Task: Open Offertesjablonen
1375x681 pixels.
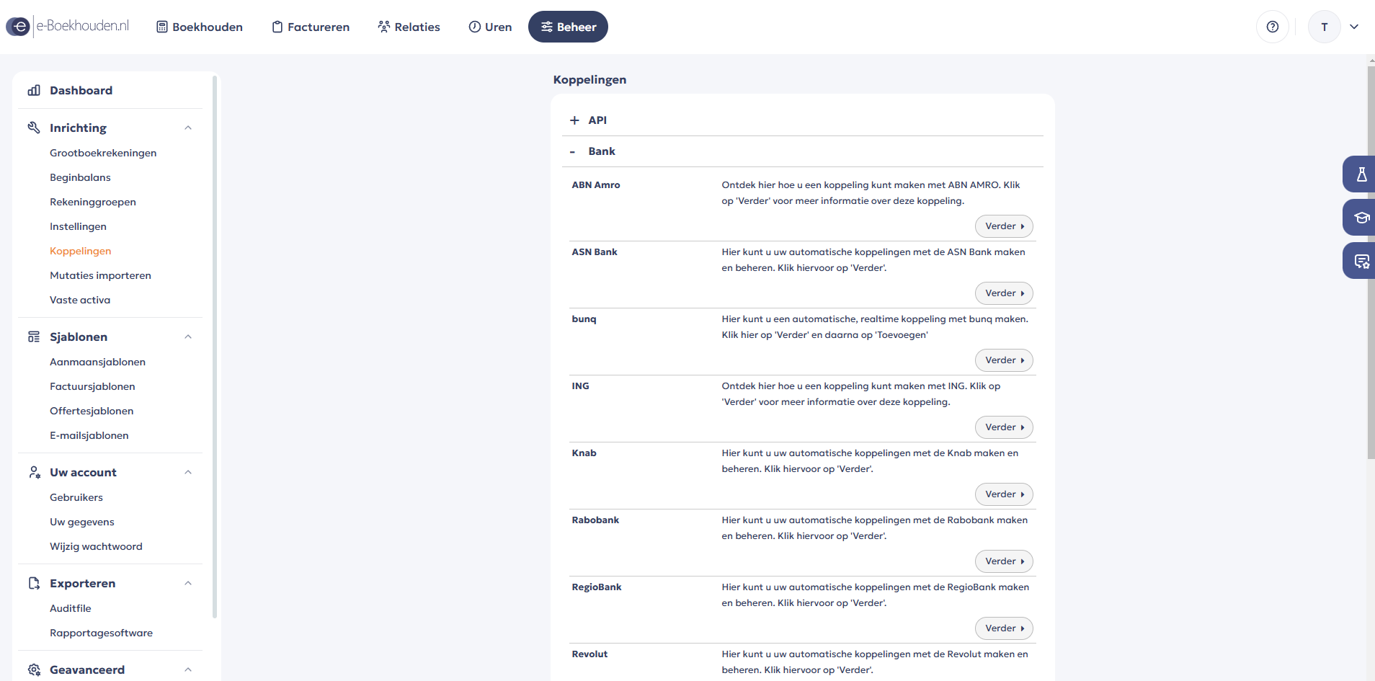Action: [x=92, y=411]
